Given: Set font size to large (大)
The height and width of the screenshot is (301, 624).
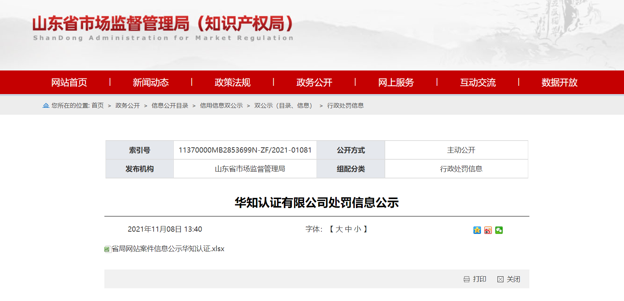Looking at the screenshot, I should pyautogui.click(x=339, y=229).
